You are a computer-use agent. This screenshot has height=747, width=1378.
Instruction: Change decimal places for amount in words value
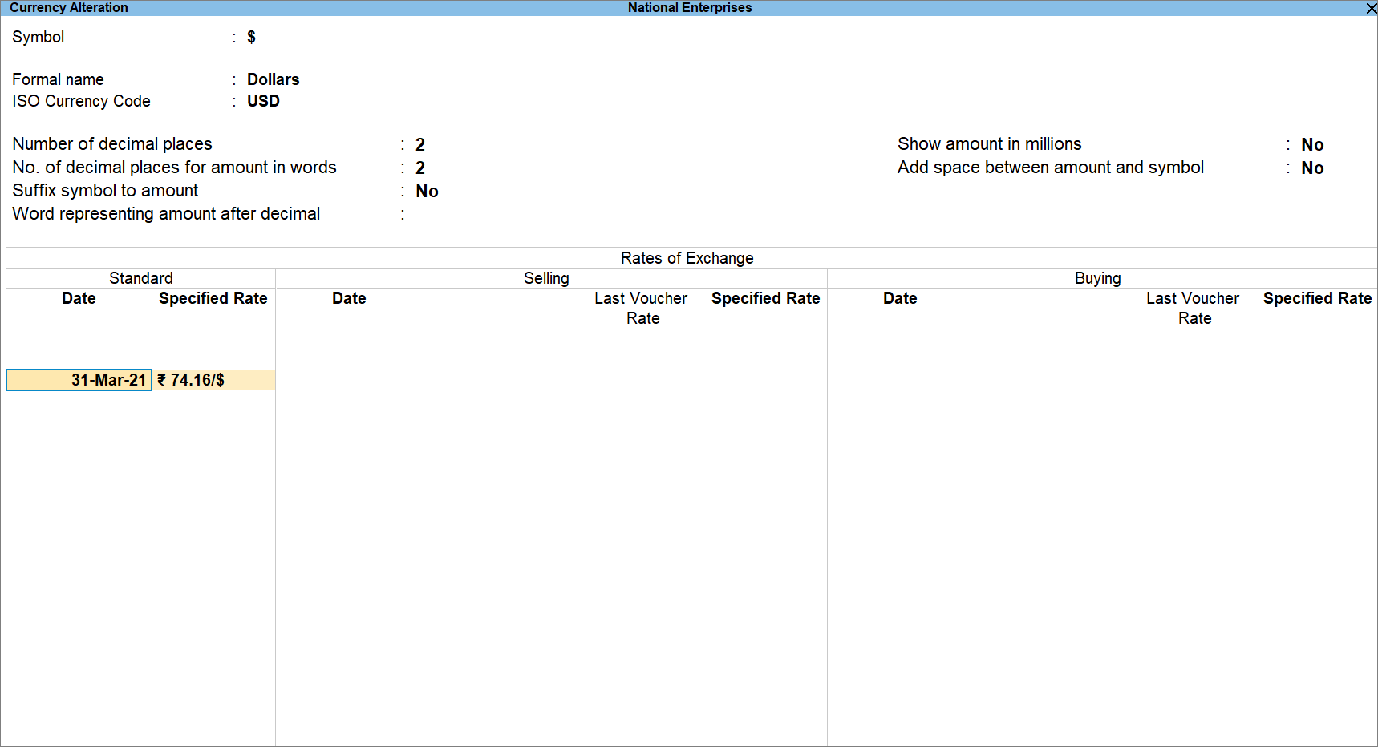tap(419, 168)
